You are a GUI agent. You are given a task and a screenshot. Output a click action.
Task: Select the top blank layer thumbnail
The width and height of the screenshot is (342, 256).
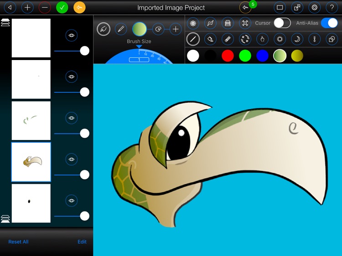pos(31,38)
